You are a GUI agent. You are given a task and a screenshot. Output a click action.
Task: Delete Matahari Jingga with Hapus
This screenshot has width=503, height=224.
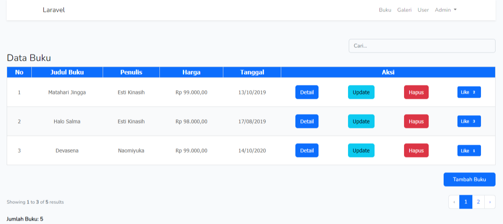(416, 92)
